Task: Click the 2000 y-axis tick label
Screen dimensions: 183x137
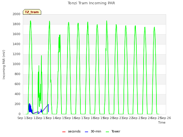Action: point(17,14)
